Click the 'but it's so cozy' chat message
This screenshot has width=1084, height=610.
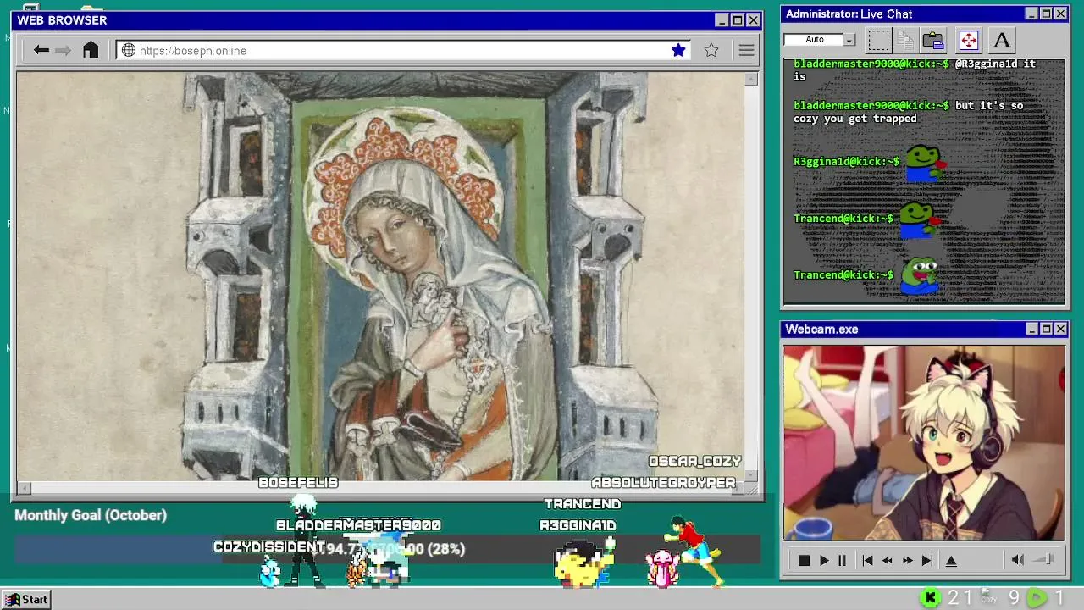point(908,112)
